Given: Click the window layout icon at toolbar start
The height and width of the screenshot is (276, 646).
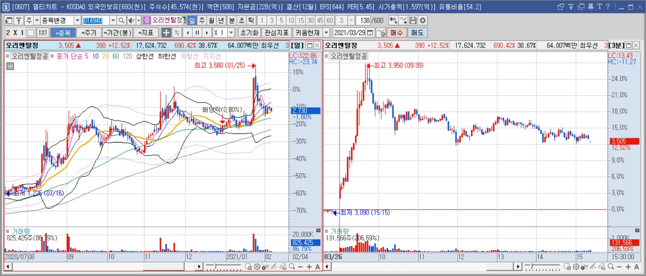Looking at the screenshot, I should point(9,20).
